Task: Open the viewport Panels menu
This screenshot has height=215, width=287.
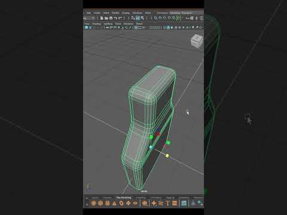Action: [x=139, y=24]
